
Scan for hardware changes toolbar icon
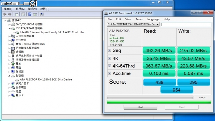(x=42, y=14)
